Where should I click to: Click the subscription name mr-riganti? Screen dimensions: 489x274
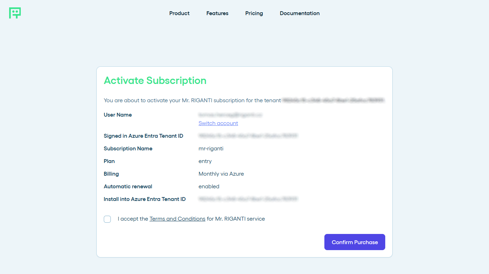tap(211, 148)
